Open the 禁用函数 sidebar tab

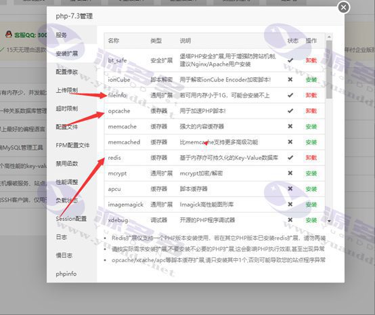(67, 163)
